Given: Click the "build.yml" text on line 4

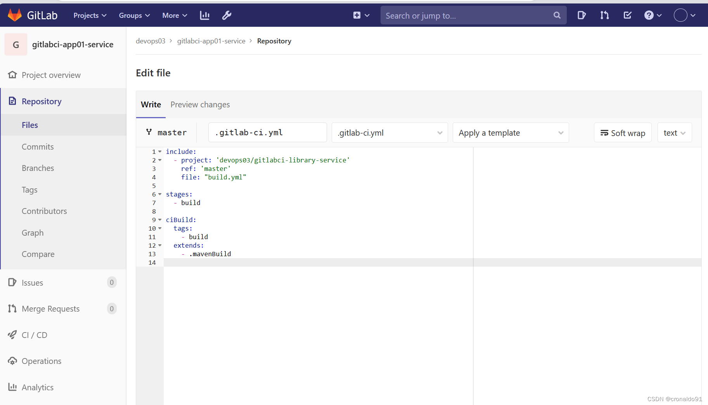Looking at the screenshot, I should pos(225,177).
